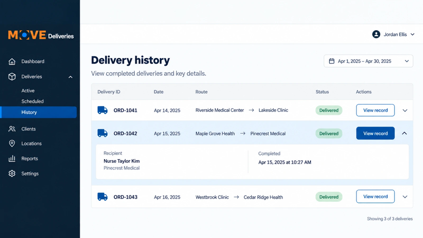The width and height of the screenshot is (423, 238).
Task: Click the Jordan Ellis avatar icon
Action: click(376, 34)
